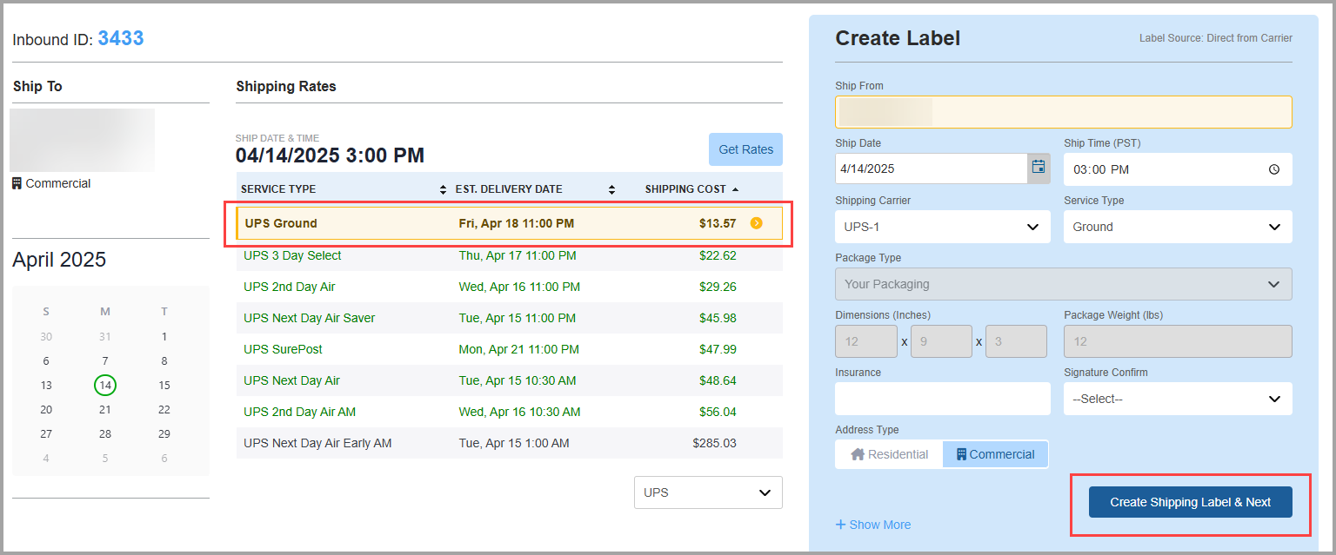This screenshot has height=555, width=1336.
Task: Select the UPS 2nd Day Air rate
Action: (x=509, y=287)
